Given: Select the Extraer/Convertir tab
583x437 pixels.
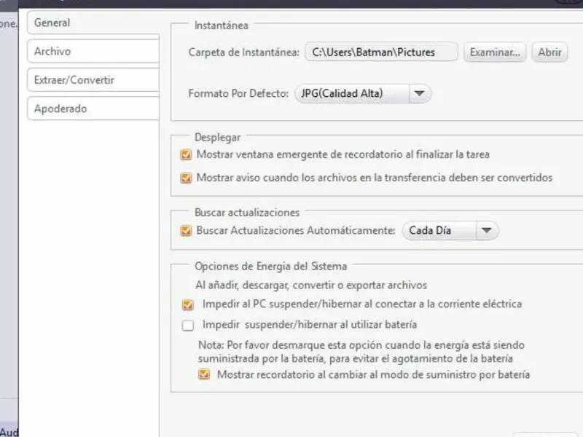Looking at the screenshot, I should point(92,80).
